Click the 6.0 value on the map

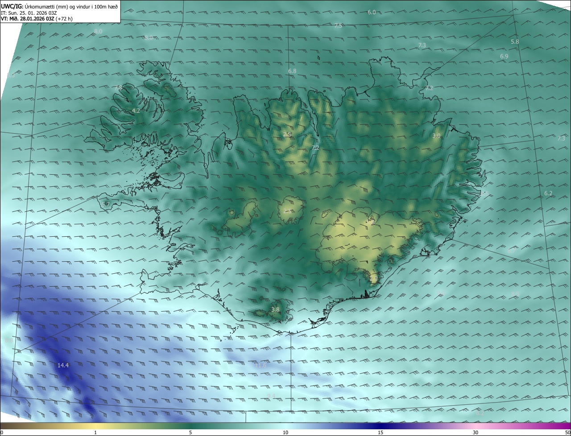tap(372, 12)
